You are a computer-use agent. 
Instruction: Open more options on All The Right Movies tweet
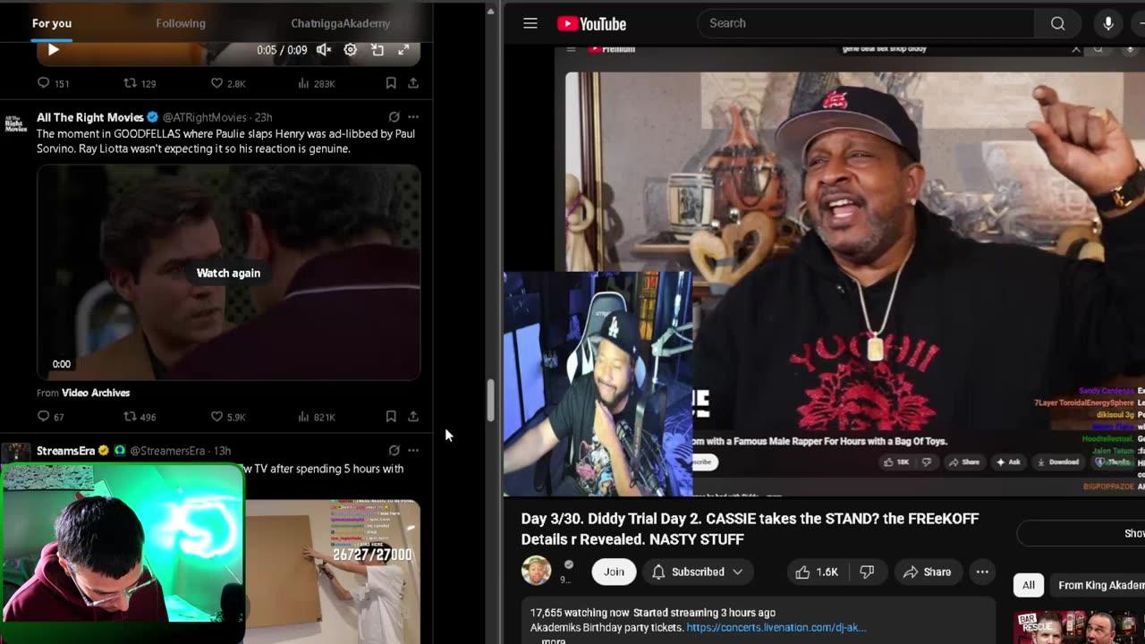(413, 117)
